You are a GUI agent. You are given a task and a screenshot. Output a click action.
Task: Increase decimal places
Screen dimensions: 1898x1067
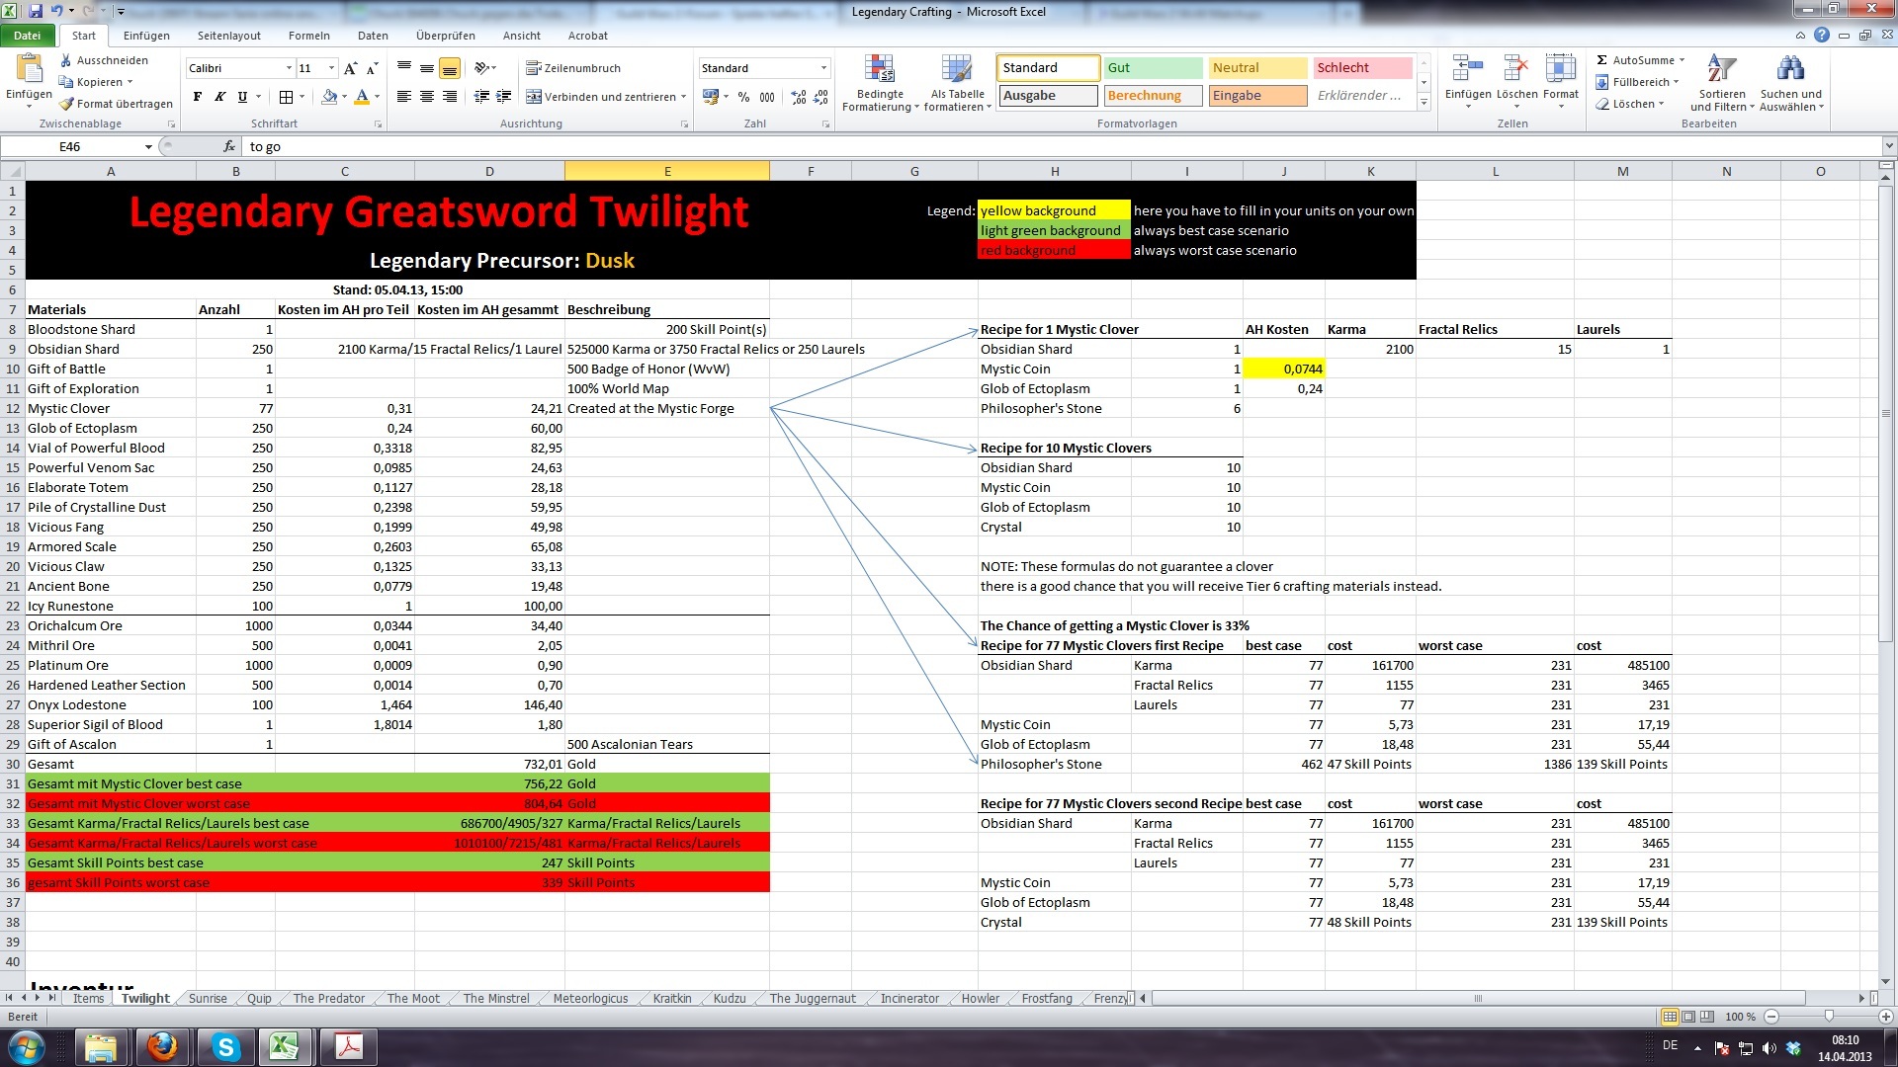point(799,97)
